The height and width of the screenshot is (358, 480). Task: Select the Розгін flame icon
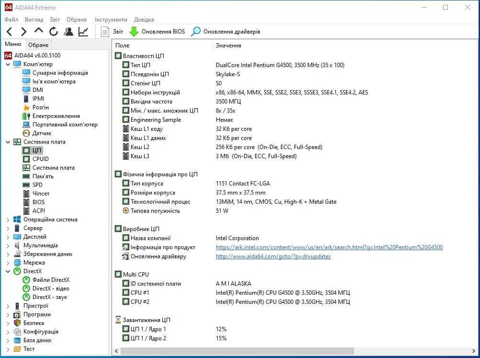[26, 107]
